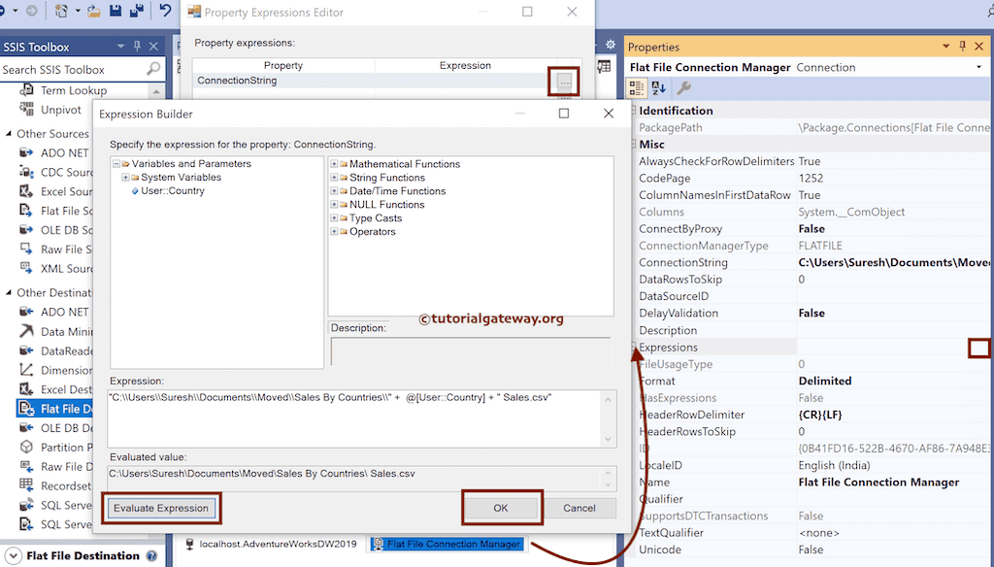The image size is (994, 567).
Task: Click the Save All toolbar icon
Action: 137,10
